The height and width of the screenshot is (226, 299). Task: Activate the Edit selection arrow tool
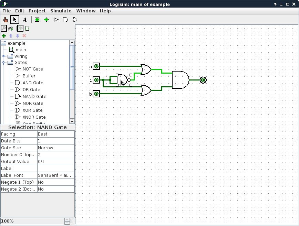pos(14,20)
